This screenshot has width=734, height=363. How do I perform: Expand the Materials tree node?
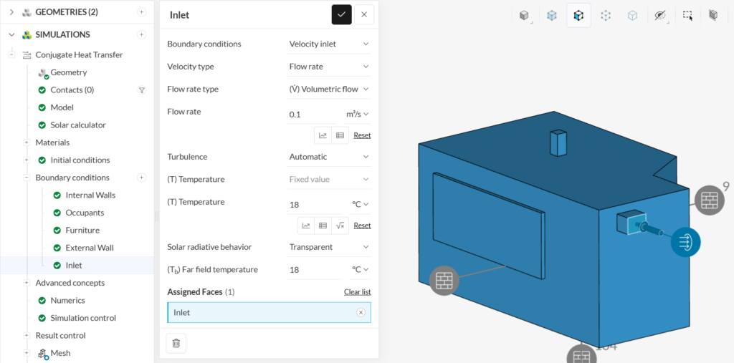(27, 142)
